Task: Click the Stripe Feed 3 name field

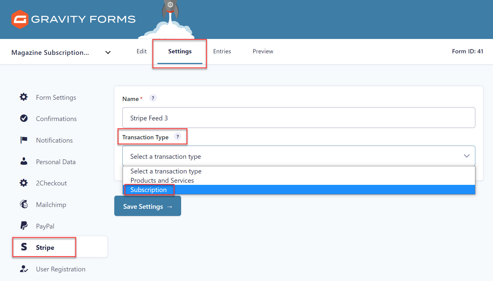Action: pos(298,118)
